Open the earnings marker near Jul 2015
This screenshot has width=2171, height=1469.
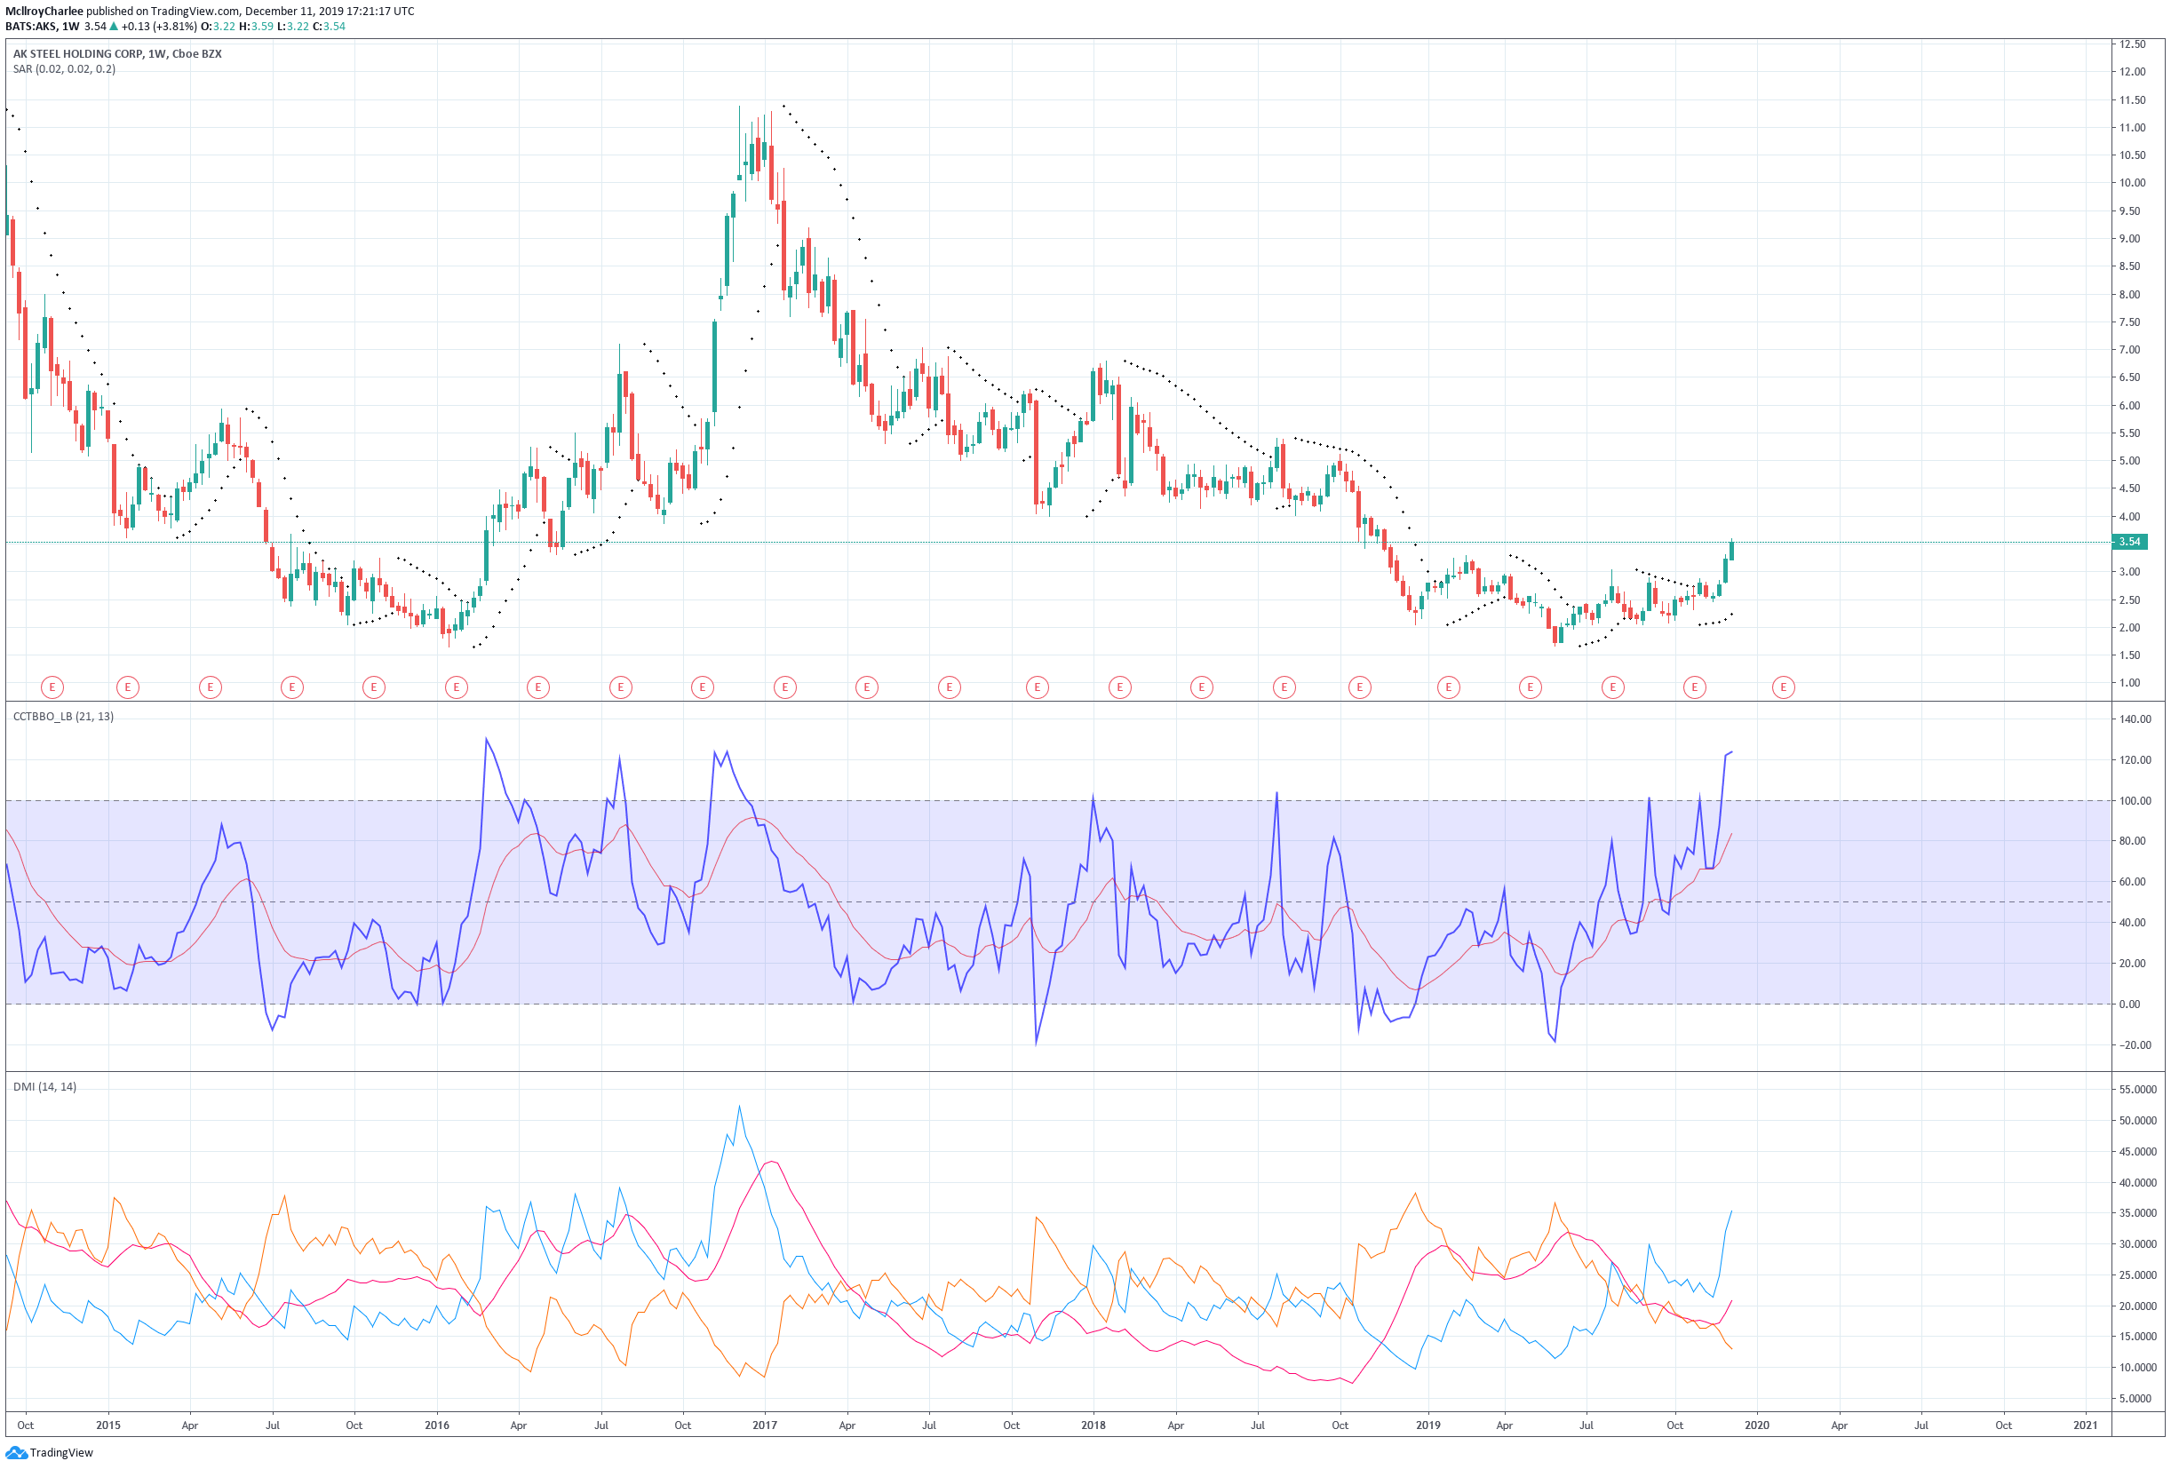pos(292,687)
